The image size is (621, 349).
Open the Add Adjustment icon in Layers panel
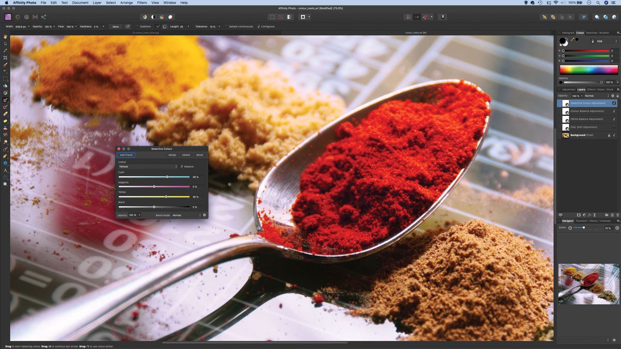coord(584,215)
